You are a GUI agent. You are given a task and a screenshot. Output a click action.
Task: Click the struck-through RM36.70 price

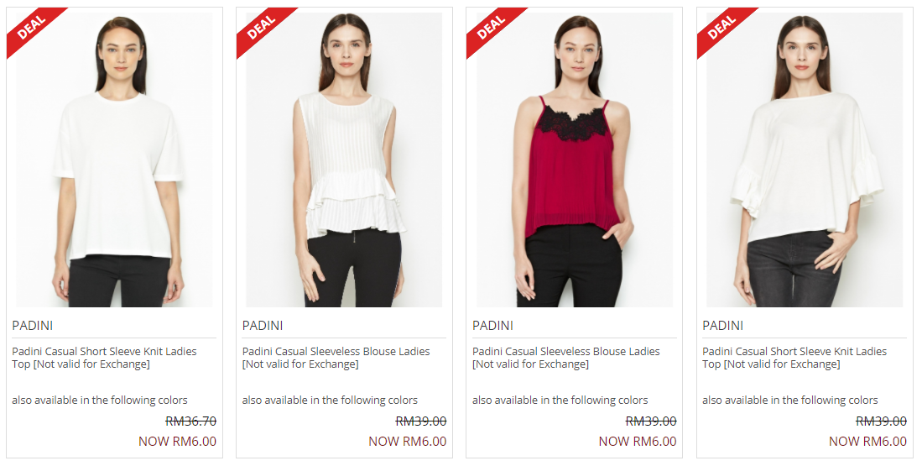(x=191, y=421)
